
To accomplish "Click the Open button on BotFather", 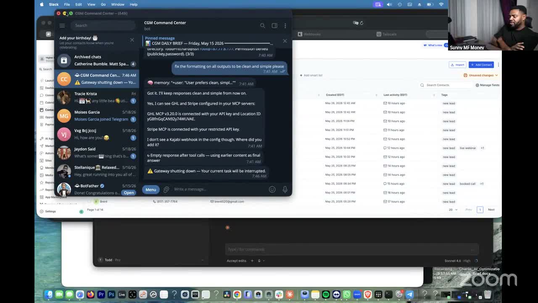I will point(129,193).
